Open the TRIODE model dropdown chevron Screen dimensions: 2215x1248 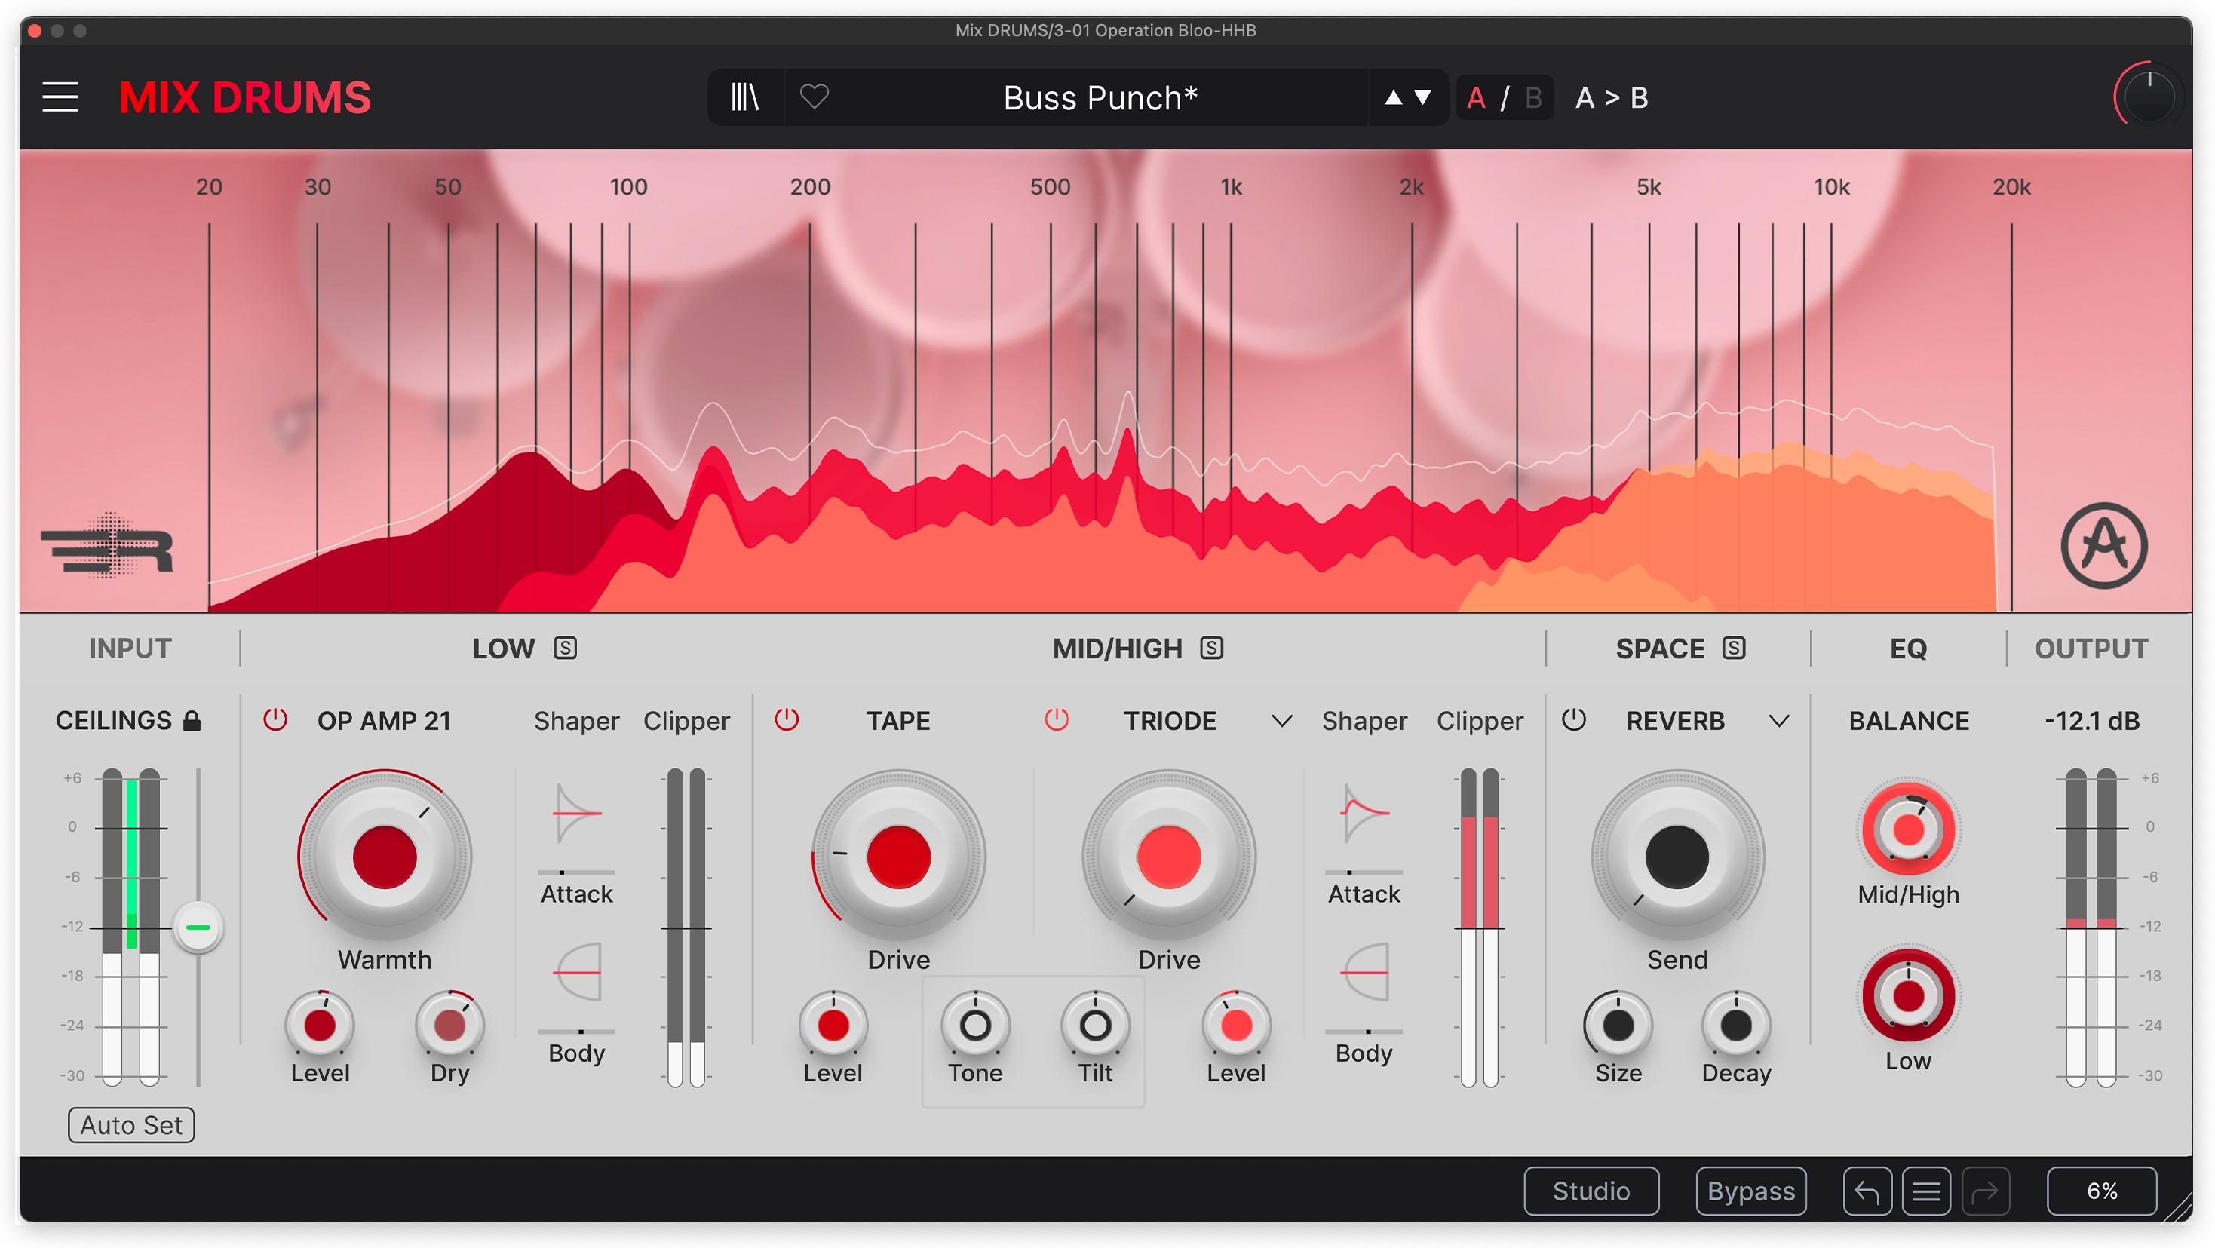pos(1282,722)
